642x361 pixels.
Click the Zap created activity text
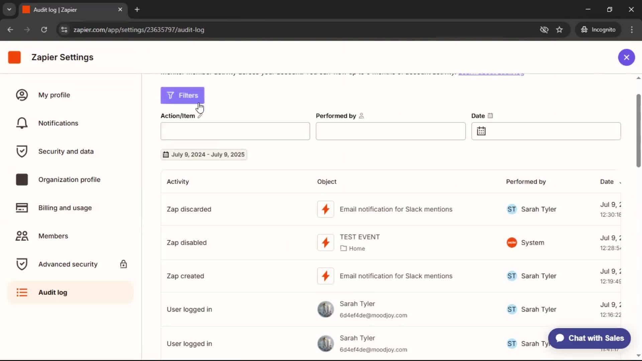coord(185,276)
